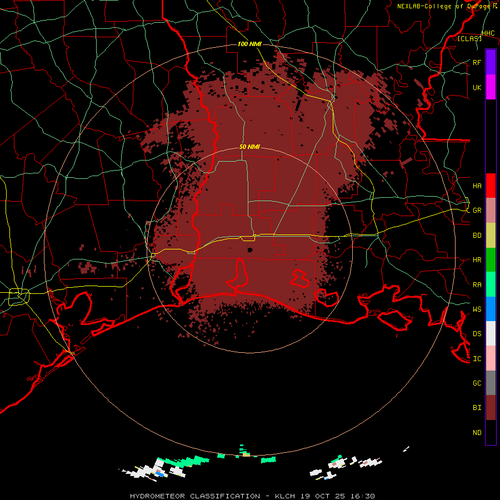Image resolution: width=500 pixels, height=500 pixels.
Task: Click the 50 NMI range ring label
Action: coord(249,147)
